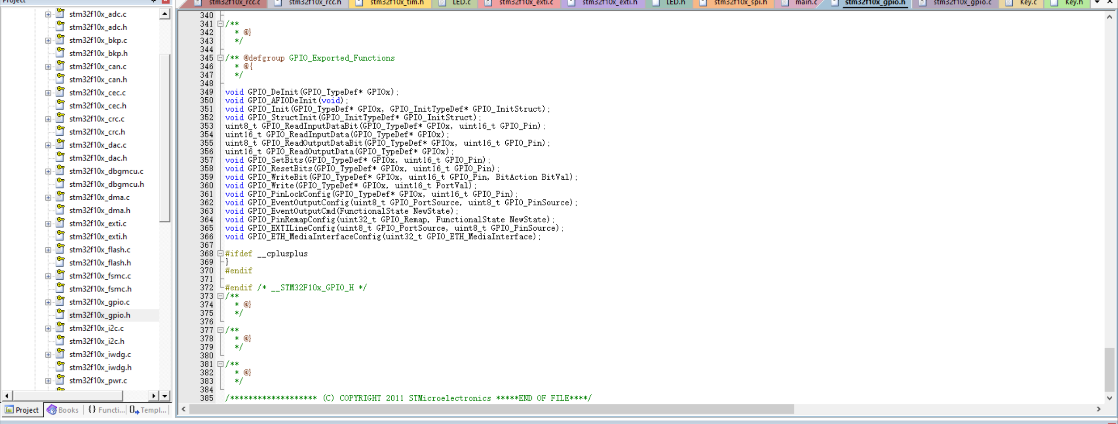Select stm32f10x_dbgmcu.c in the project tree
This screenshot has height=424, width=1118.
coord(106,171)
